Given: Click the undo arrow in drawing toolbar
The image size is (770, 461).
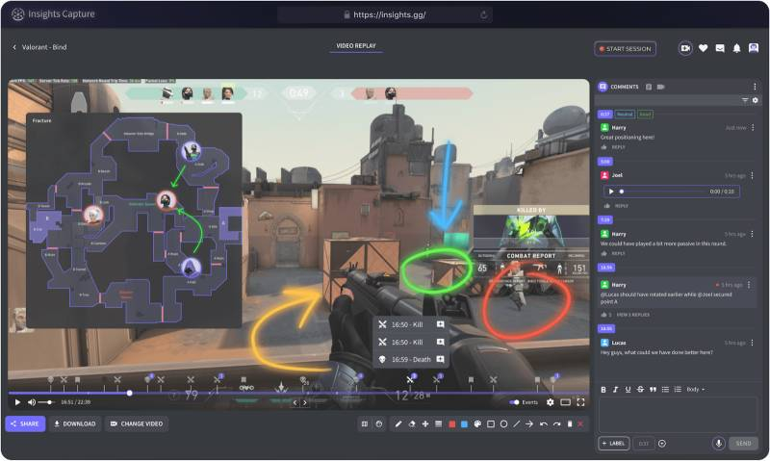Looking at the screenshot, I should [x=543, y=423].
